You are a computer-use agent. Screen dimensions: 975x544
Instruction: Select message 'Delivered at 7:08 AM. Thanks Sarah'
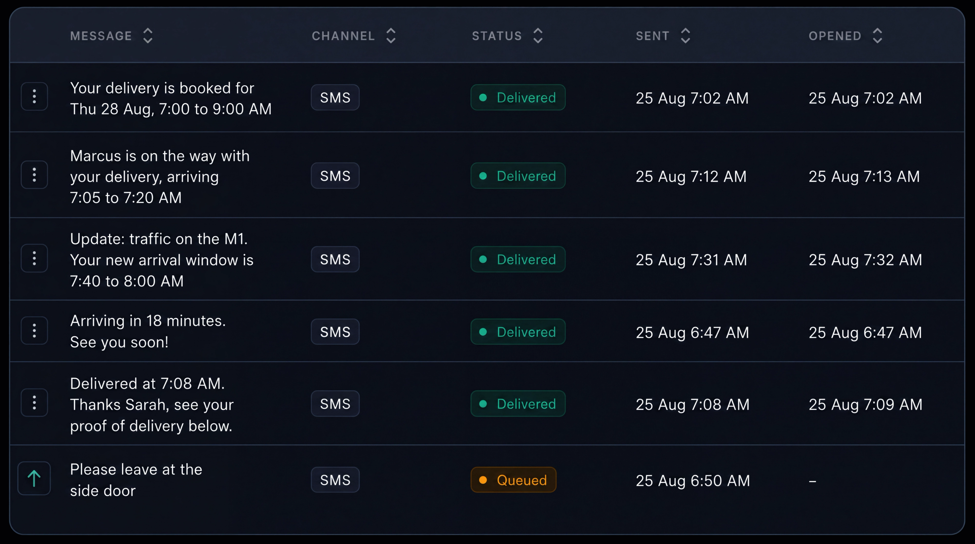pos(152,405)
